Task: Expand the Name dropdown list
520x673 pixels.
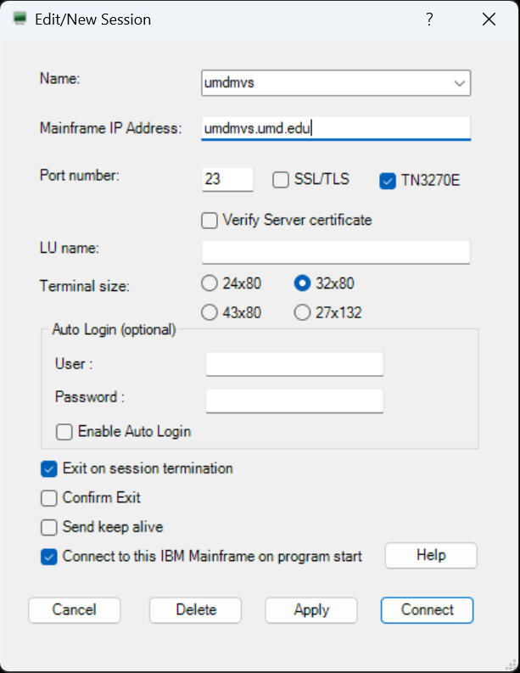Action: coord(459,83)
